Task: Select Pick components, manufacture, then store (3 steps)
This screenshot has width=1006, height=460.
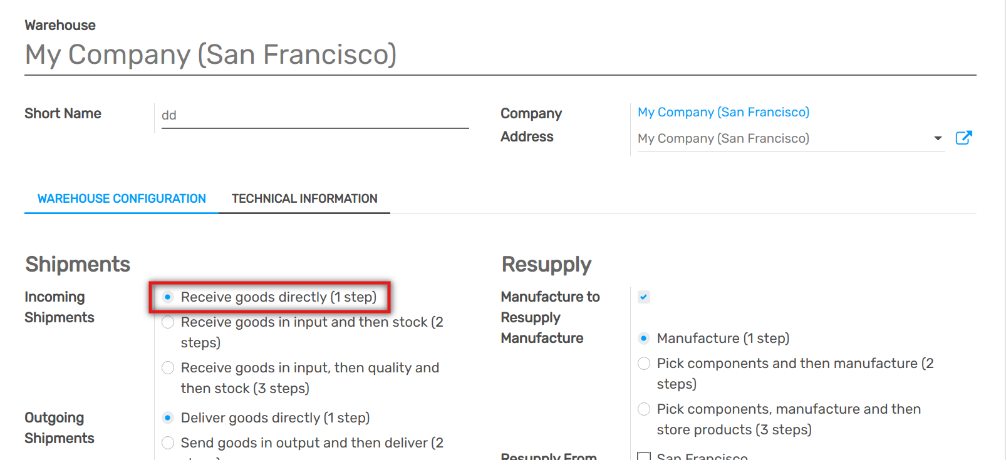Action: click(x=643, y=409)
